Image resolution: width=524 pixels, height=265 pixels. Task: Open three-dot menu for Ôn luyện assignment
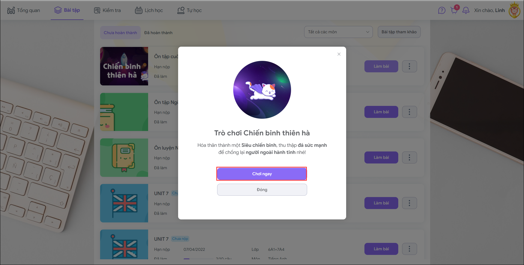tap(409, 157)
